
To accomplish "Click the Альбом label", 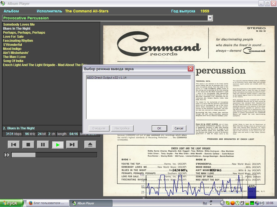I will [x=11, y=11].
